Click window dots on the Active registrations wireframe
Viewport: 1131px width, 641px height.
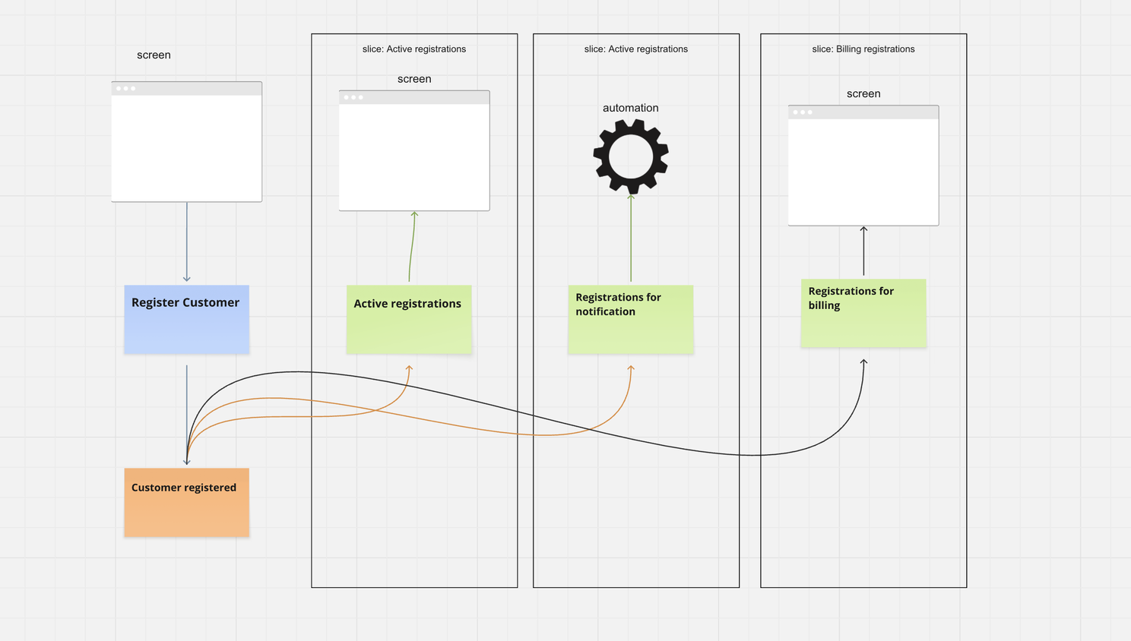pyautogui.click(x=353, y=97)
